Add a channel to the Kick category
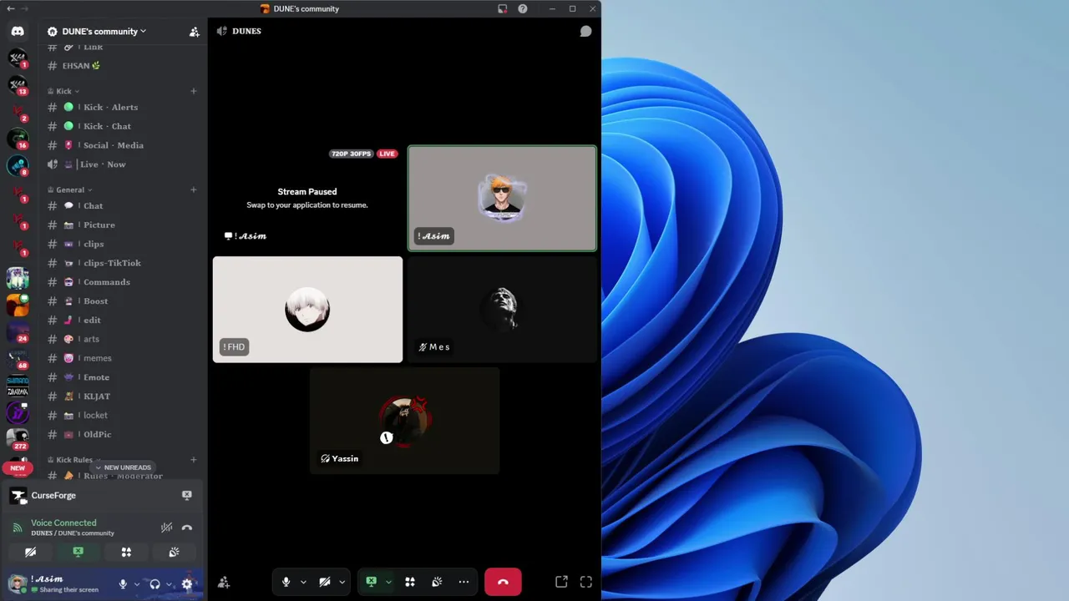1069x601 pixels. (x=194, y=91)
